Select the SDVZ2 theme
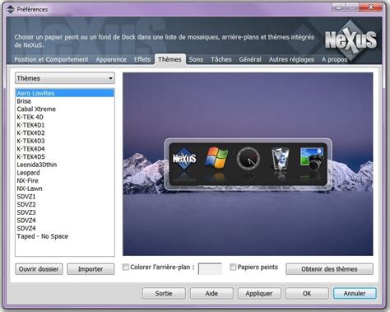Viewport: 390px width, 312px height. [x=65, y=204]
